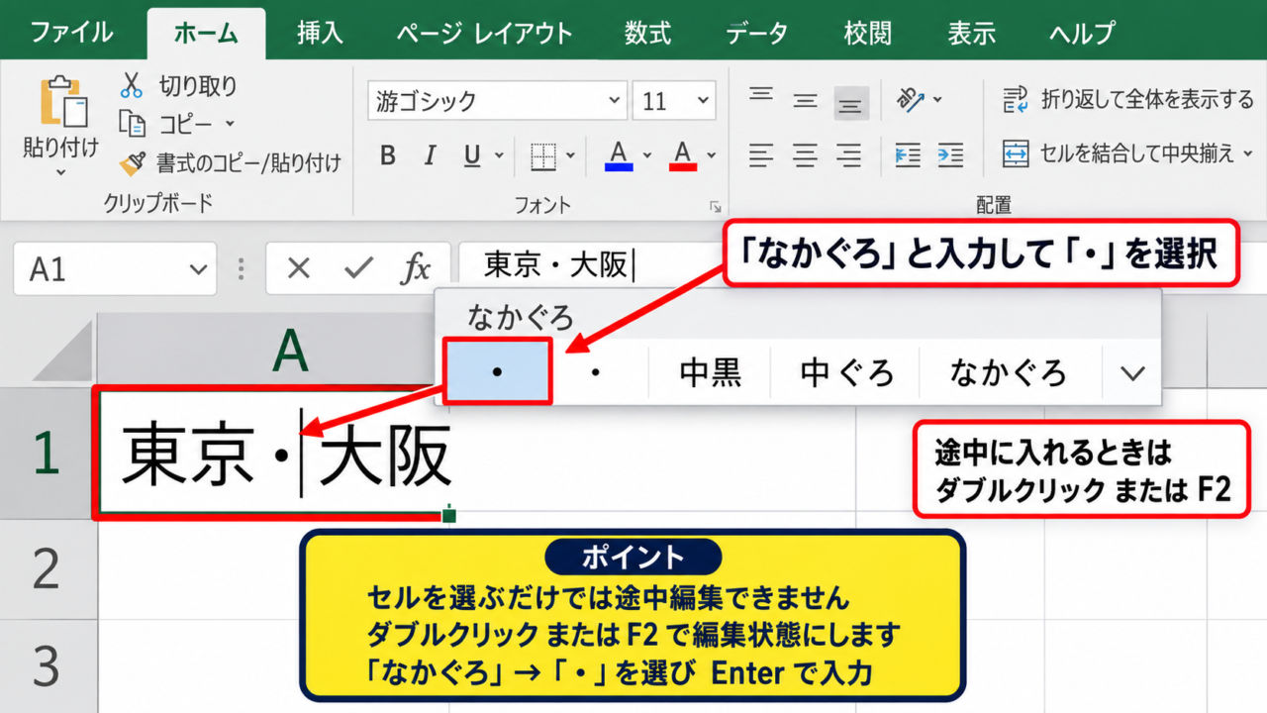Choose the 中黒 IME candidate
The height and width of the screenshot is (713, 1267).
[710, 372]
